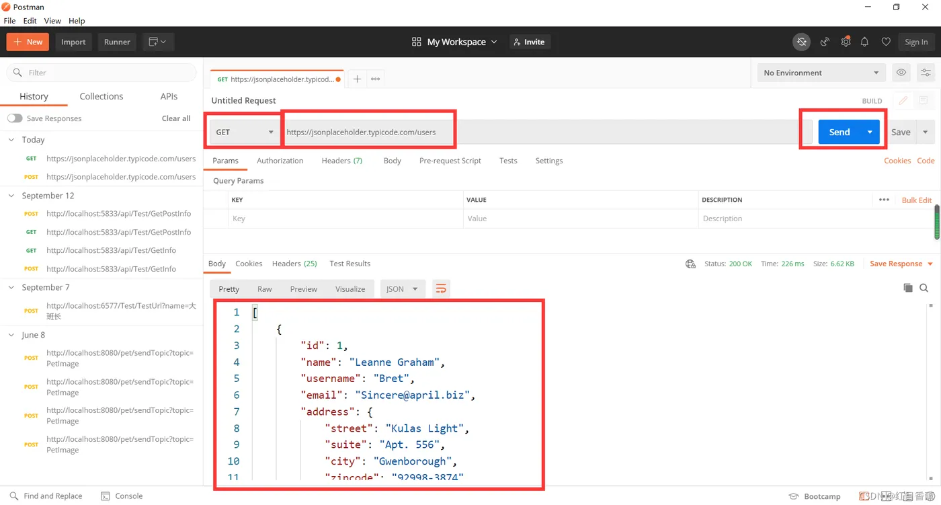Click the New button plus icon

pyautogui.click(x=17, y=42)
